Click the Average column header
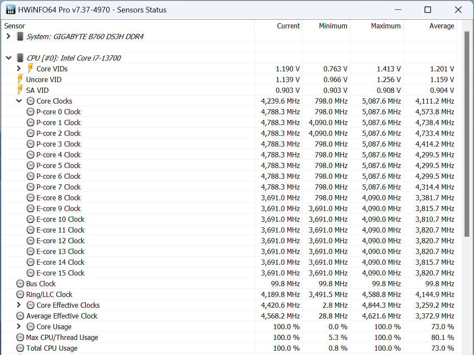 click(x=430, y=26)
